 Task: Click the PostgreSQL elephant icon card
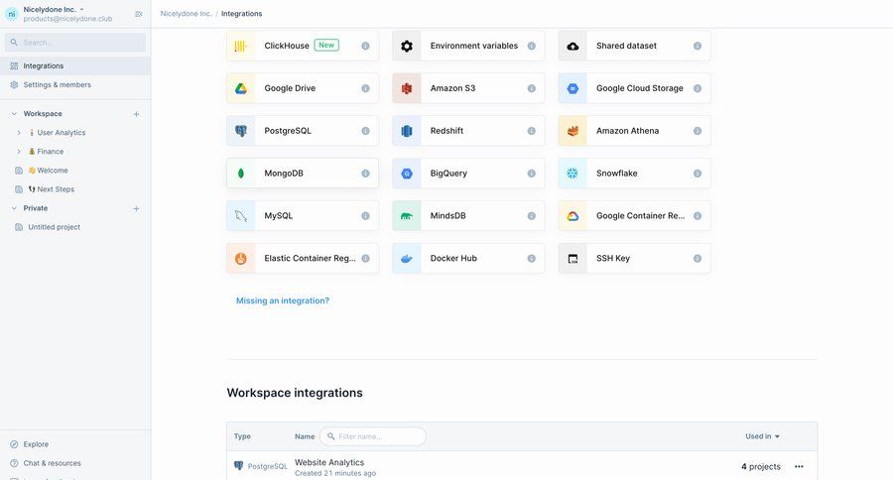coord(241,131)
